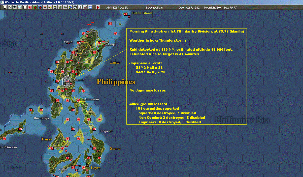Click the JAPANESE PLAYER status text

pyautogui.click(x=117, y=8)
